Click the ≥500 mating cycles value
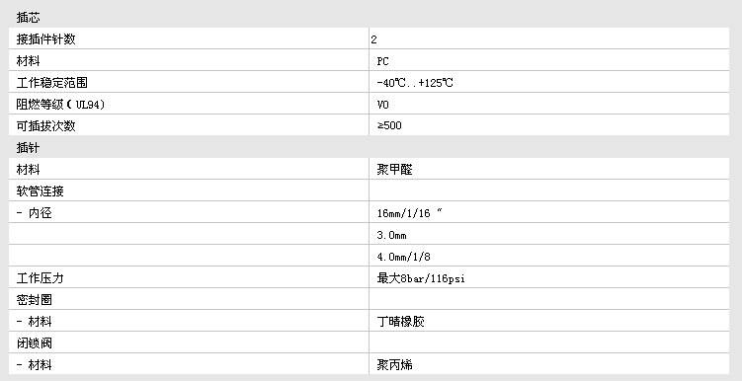Viewport: 742px width, 381px height. click(389, 125)
